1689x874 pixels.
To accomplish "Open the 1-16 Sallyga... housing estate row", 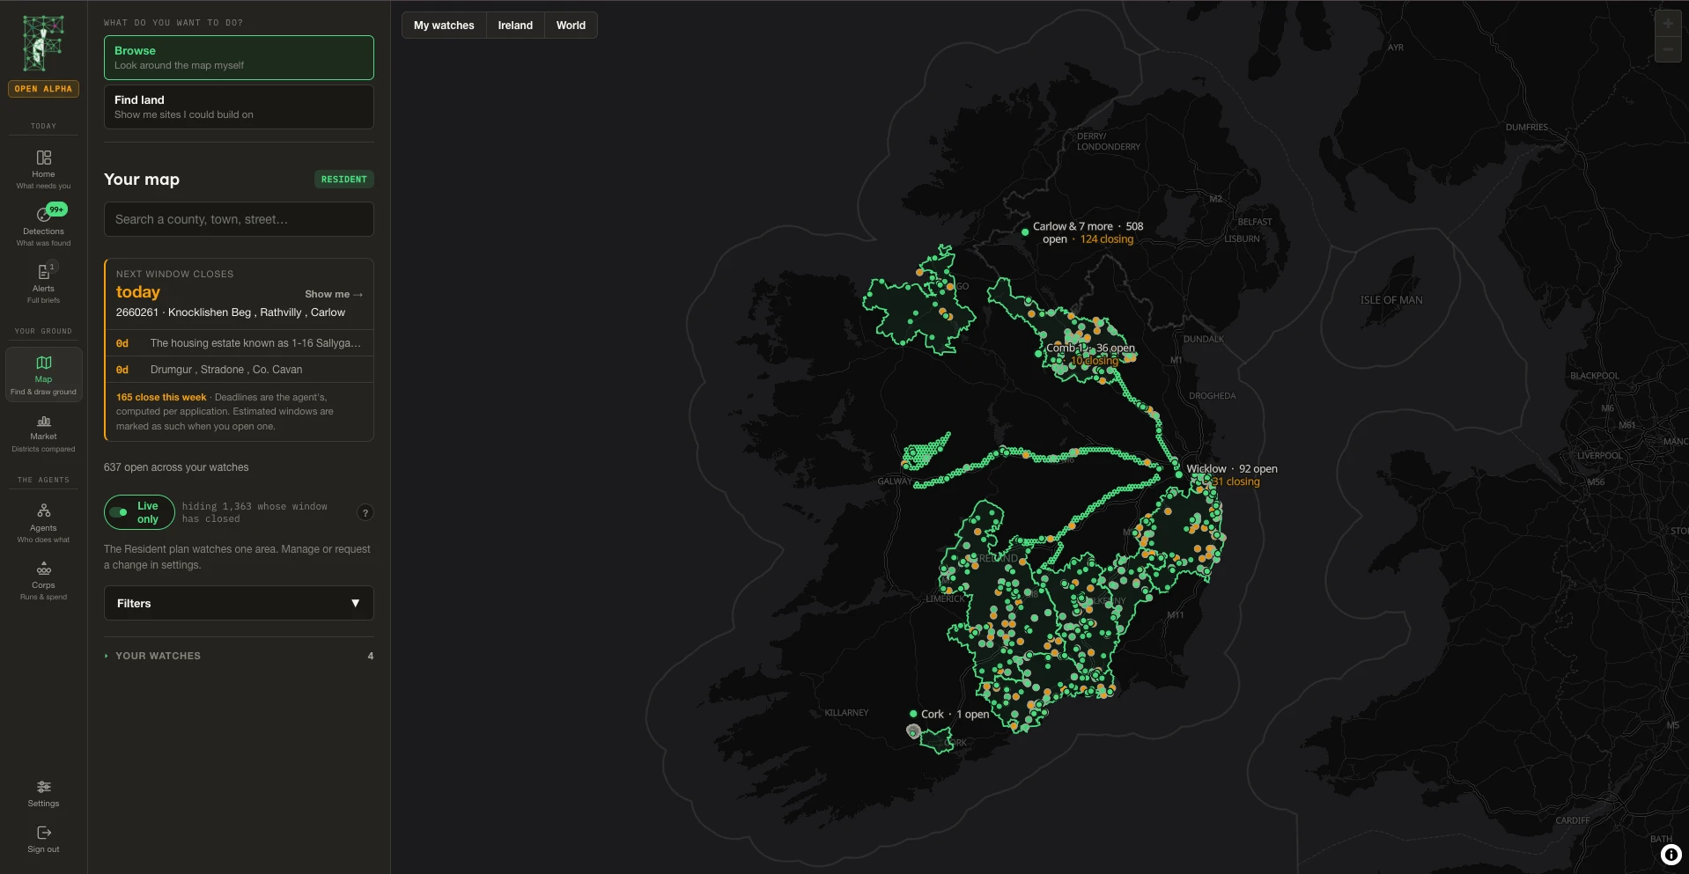I will [239, 343].
